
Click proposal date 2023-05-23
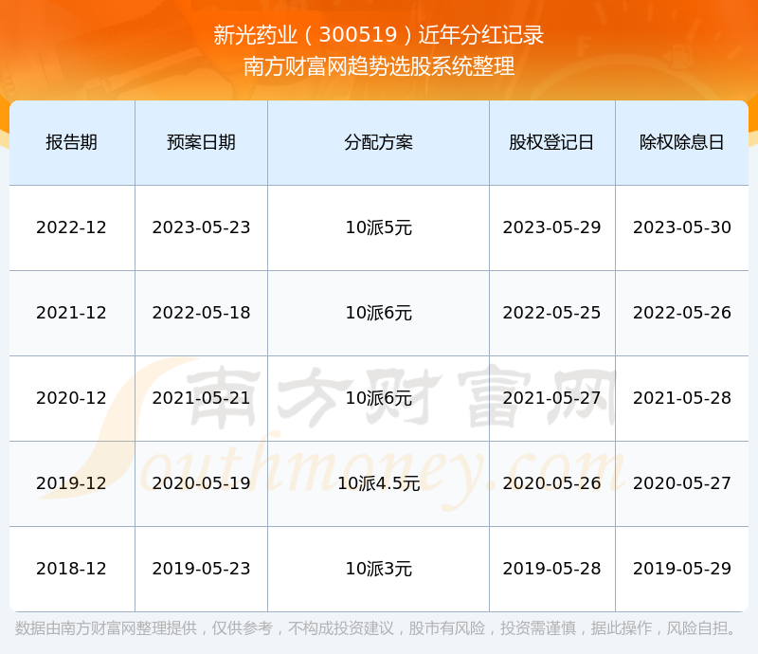point(201,227)
